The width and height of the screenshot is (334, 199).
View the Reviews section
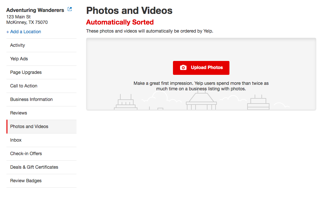(x=19, y=113)
